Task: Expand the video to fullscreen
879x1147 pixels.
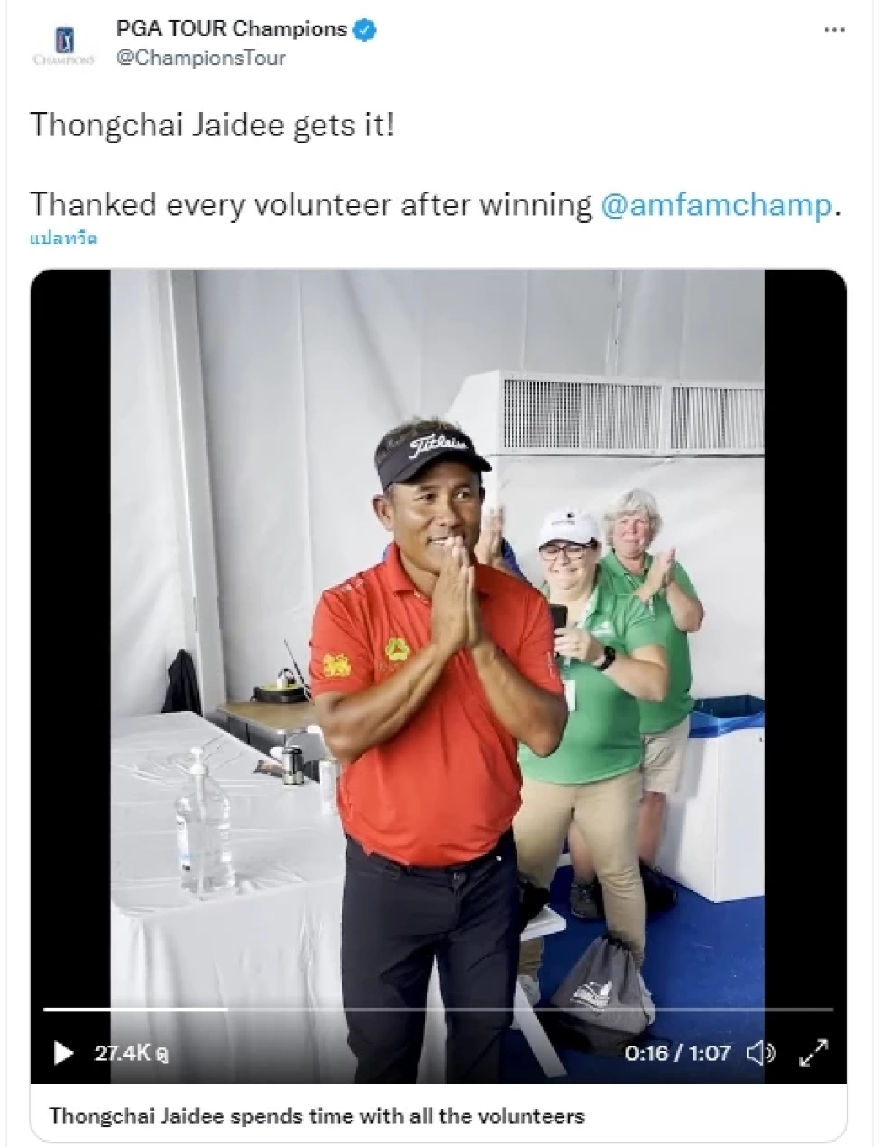Action: [x=813, y=1053]
